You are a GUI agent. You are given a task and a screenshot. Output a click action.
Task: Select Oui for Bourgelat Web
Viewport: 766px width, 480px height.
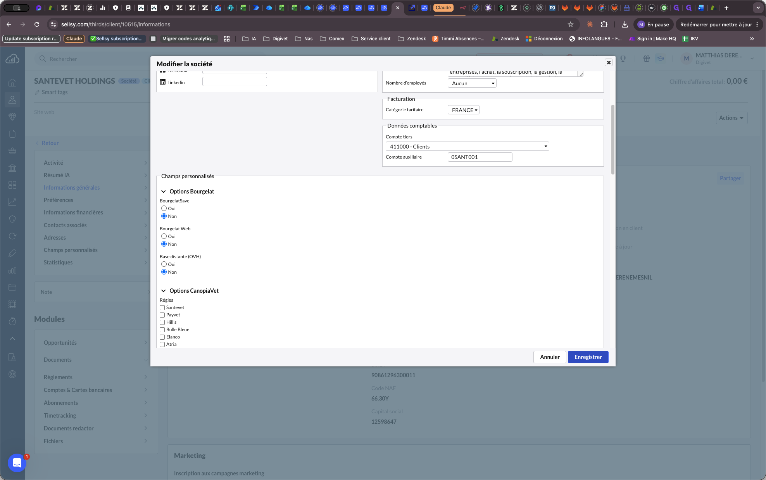[x=164, y=236]
